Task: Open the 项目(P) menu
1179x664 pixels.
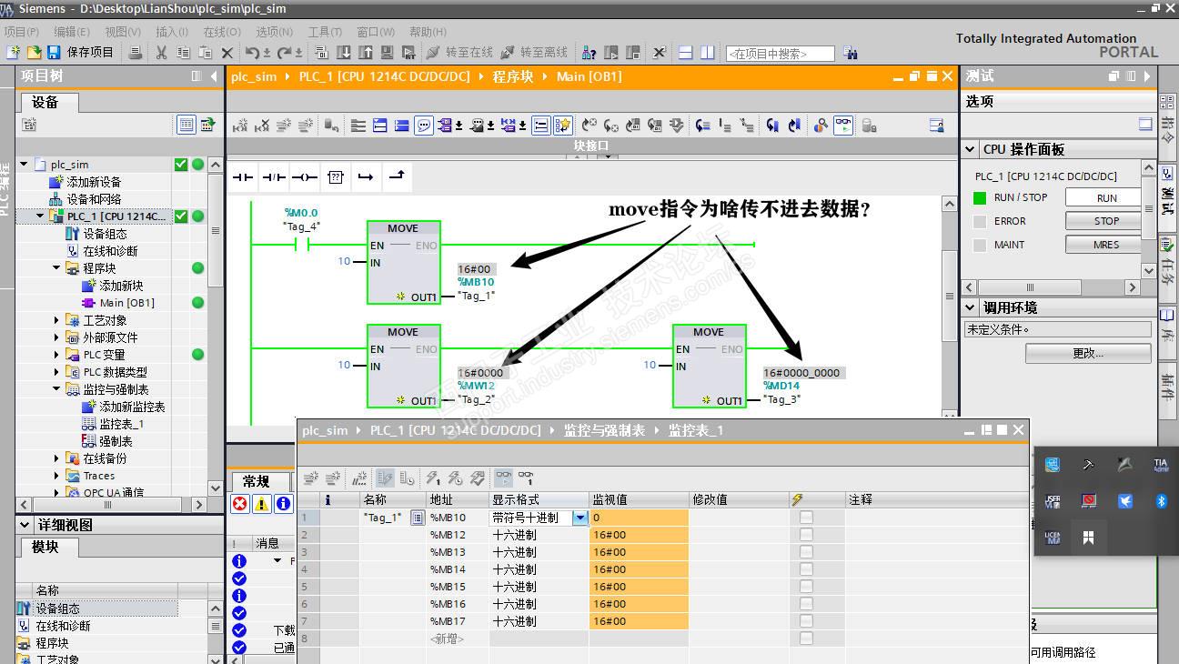Action: 21,32
